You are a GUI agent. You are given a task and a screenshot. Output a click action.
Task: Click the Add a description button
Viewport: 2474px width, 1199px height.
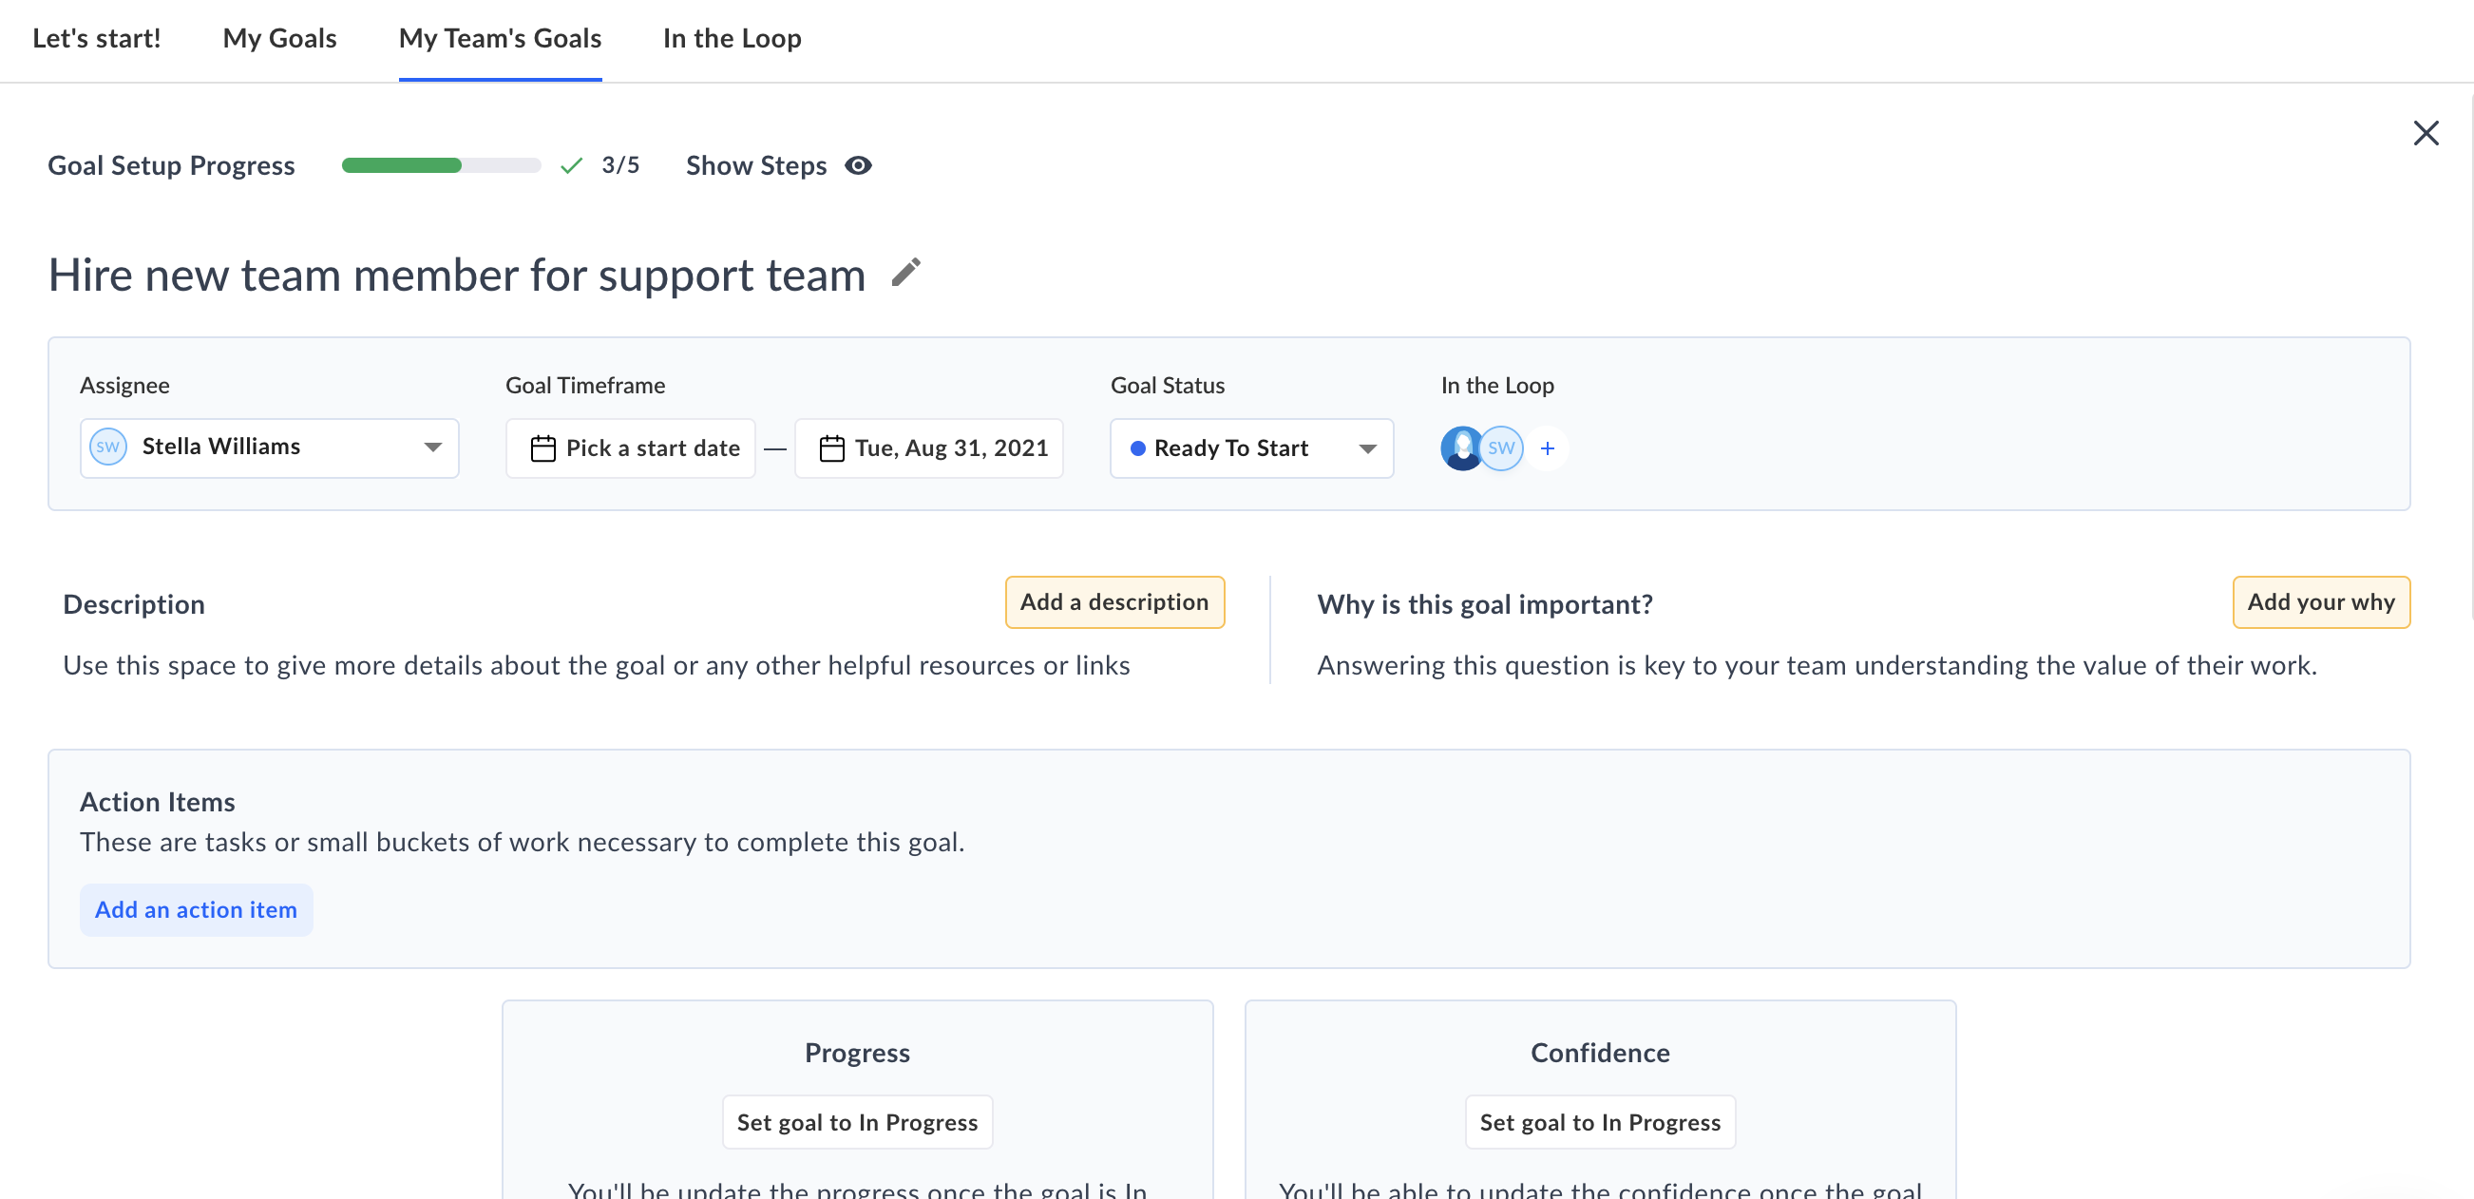tap(1114, 602)
